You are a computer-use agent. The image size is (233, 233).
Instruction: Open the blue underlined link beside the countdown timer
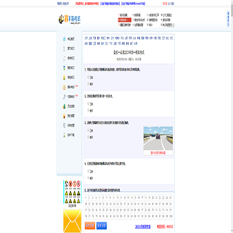click(x=143, y=227)
